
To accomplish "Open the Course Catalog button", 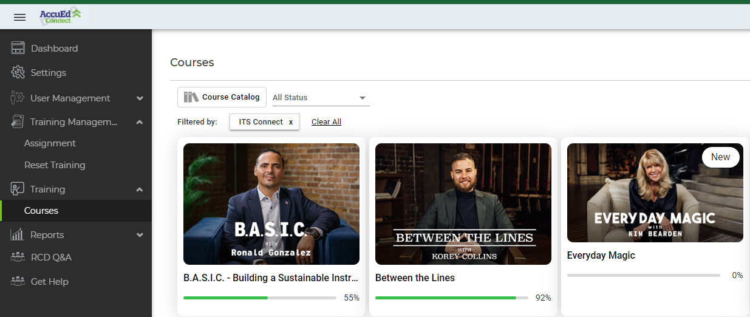I will (222, 97).
